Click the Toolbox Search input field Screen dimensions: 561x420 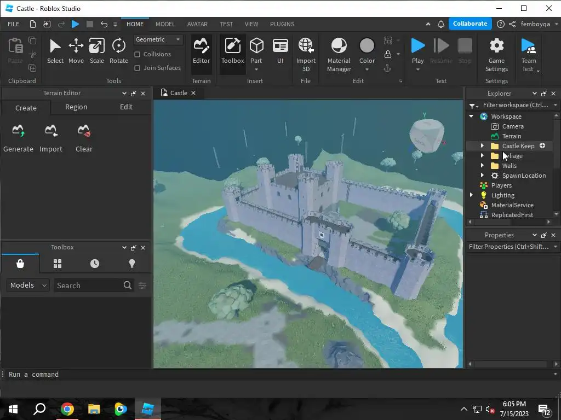(x=88, y=285)
